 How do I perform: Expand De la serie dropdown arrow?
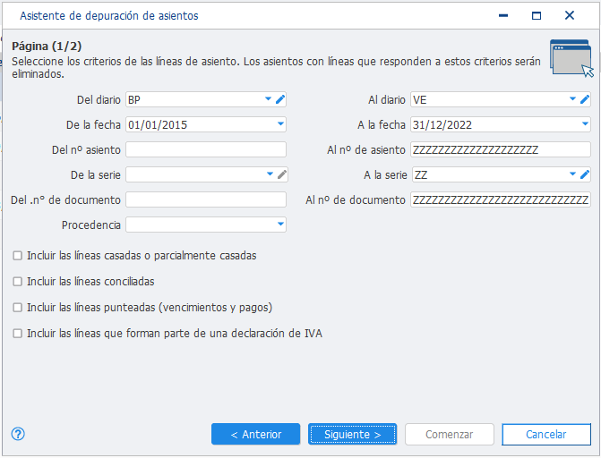(x=270, y=174)
